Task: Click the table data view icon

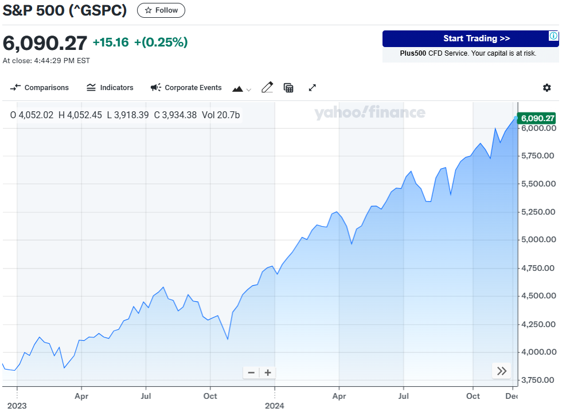Action: (x=288, y=88)
